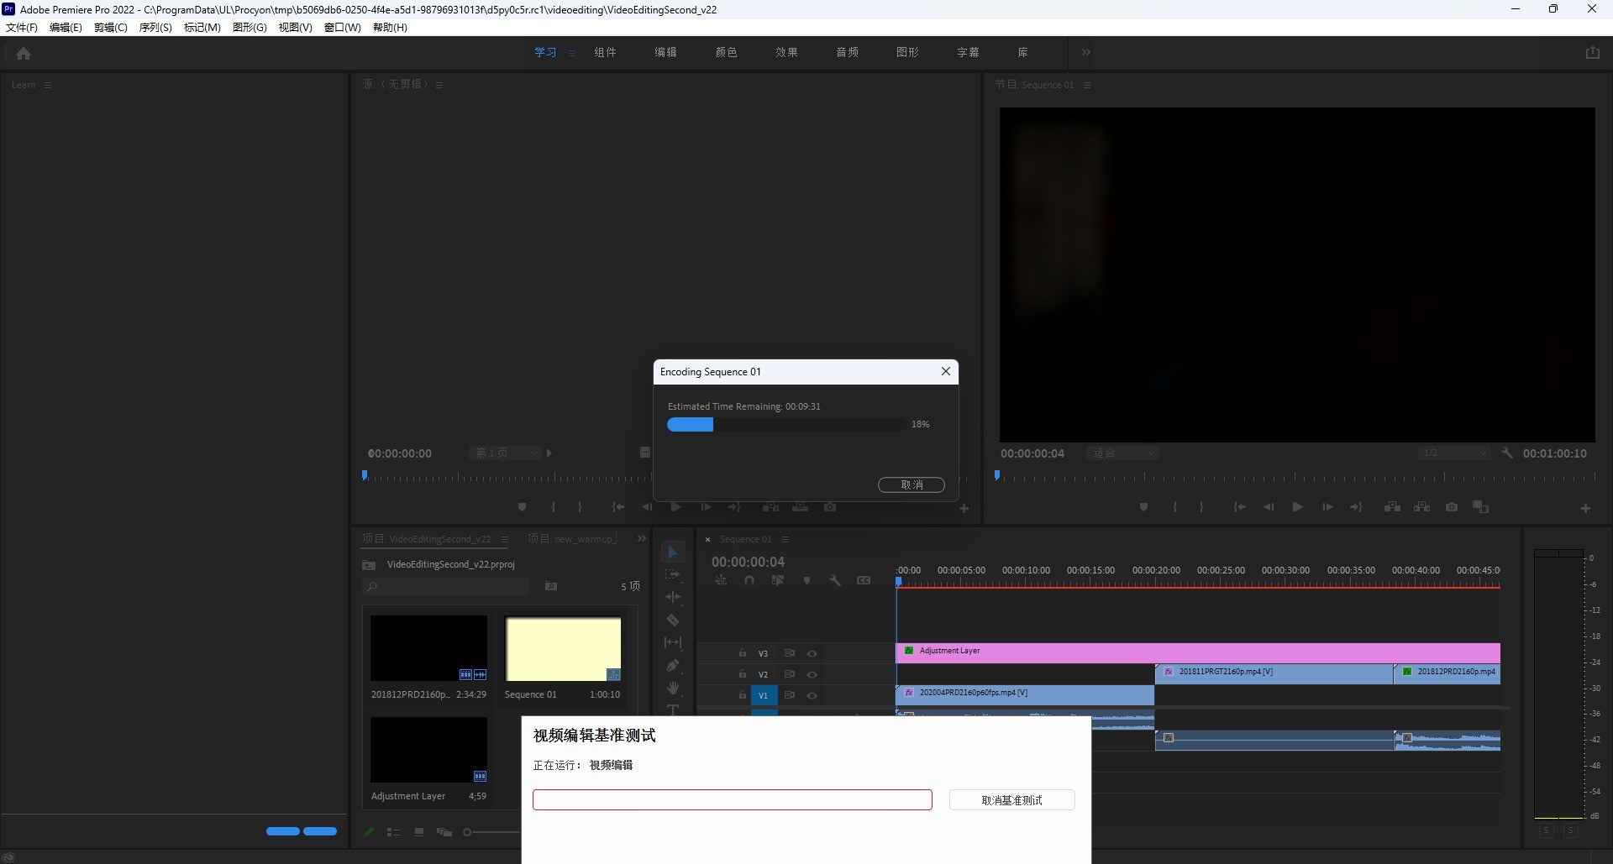Click new bin search icon in Project panel
The width and height of the screenshot is (1613, 864).
click(551, 586)
